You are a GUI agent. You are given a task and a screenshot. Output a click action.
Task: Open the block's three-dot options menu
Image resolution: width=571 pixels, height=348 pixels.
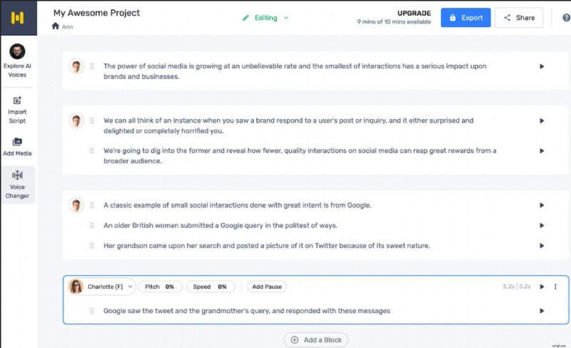pyautogui.click(x=555, y=287)
